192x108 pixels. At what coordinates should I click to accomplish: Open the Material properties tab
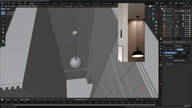160,80
